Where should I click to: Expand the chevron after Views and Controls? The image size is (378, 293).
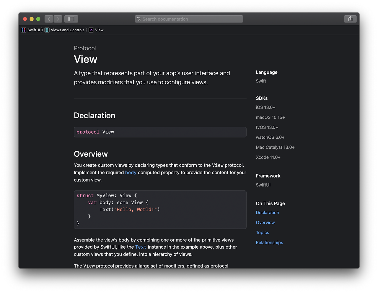87,30
